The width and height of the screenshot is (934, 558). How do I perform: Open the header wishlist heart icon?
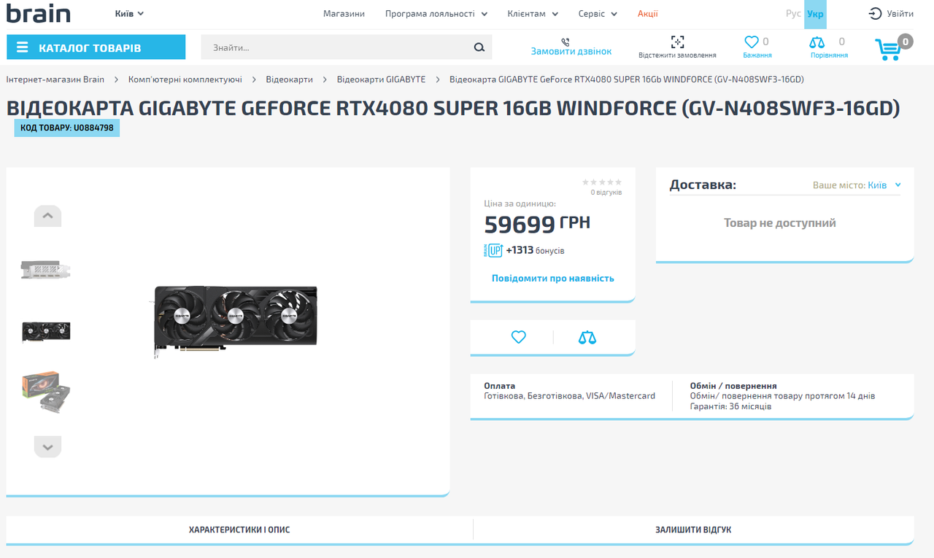pos(751,42)
